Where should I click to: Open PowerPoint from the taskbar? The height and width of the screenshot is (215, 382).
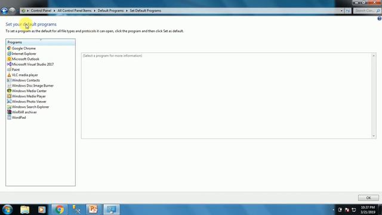click(93, 210)
